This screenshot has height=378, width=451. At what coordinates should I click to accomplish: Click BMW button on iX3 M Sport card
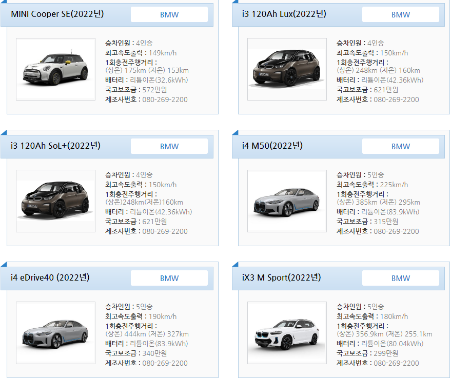pyautogui.click(x=400, y=278)
